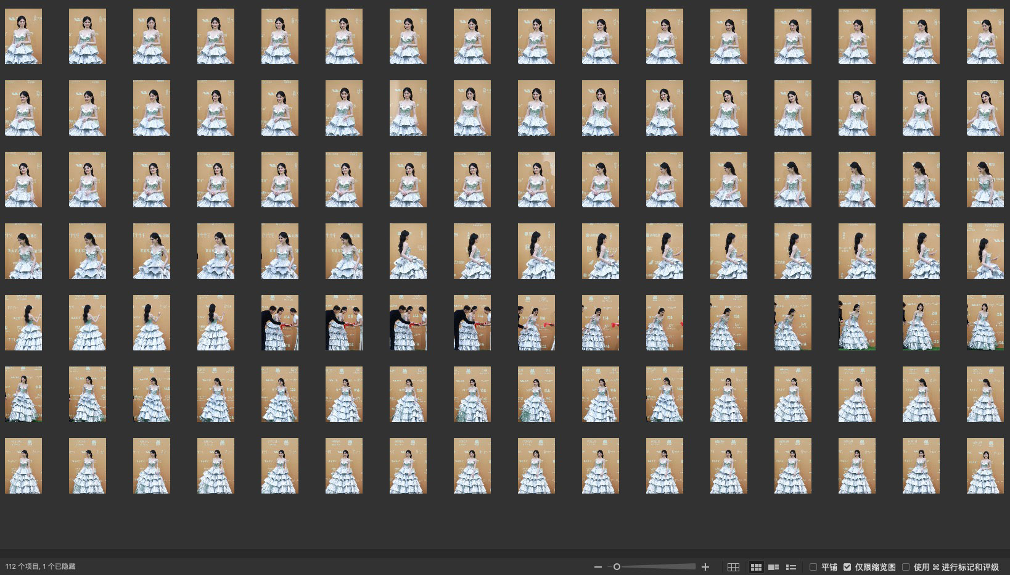
Task: Enable 使用 ⌘ 进行标记和评级 checkbox
Action: [x=906, y=567]
